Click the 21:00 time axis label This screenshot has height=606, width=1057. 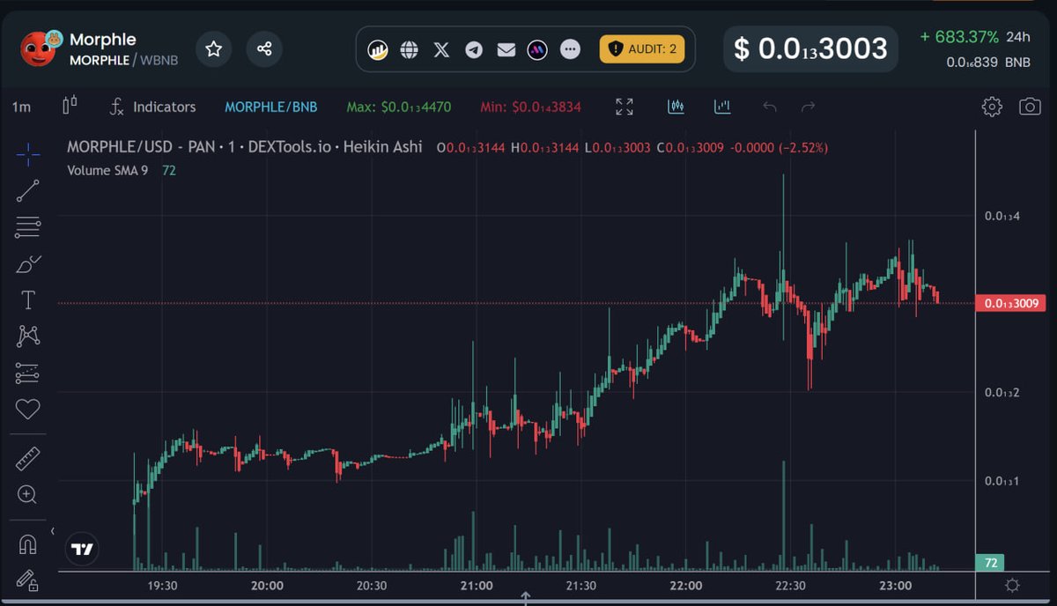[x=477, y=586]
